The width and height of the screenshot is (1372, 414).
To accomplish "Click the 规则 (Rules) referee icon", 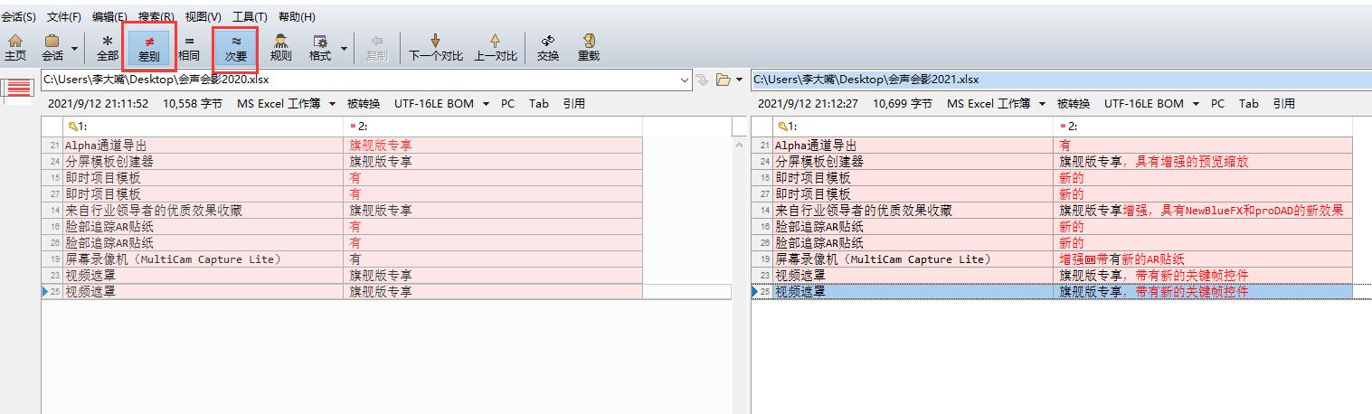I will coord(281,47).
